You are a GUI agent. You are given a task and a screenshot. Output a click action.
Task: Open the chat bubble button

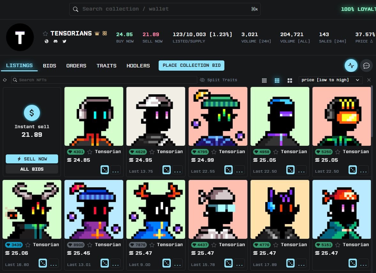(366, 65)
